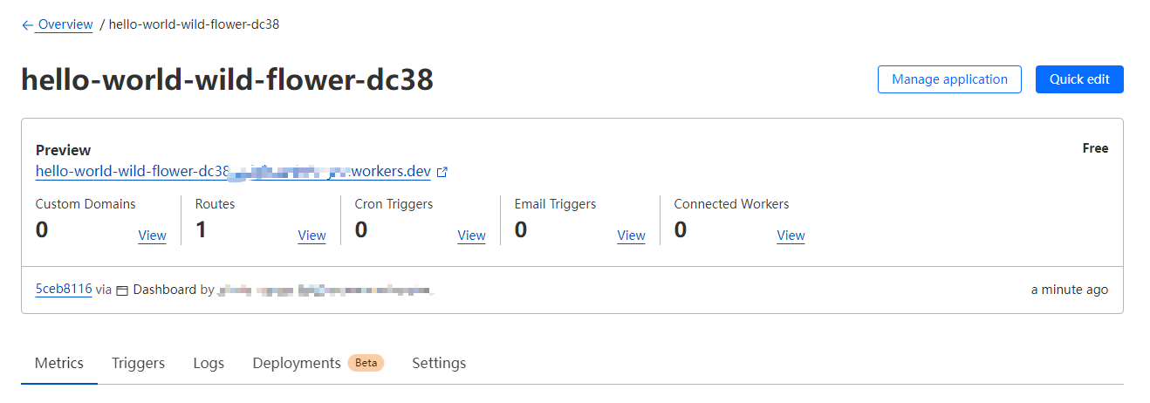Open deployment 5ceb8116 link
Image resolution: width=1150 pixels, height=403 pixels.
64,290
